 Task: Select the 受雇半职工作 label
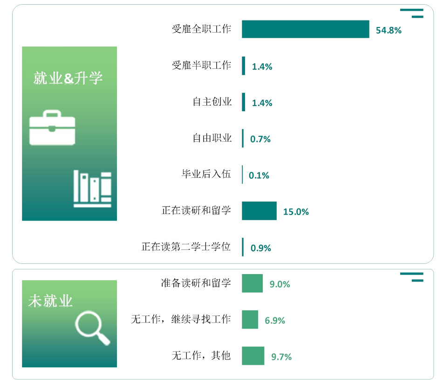click(x=202, y=65)
